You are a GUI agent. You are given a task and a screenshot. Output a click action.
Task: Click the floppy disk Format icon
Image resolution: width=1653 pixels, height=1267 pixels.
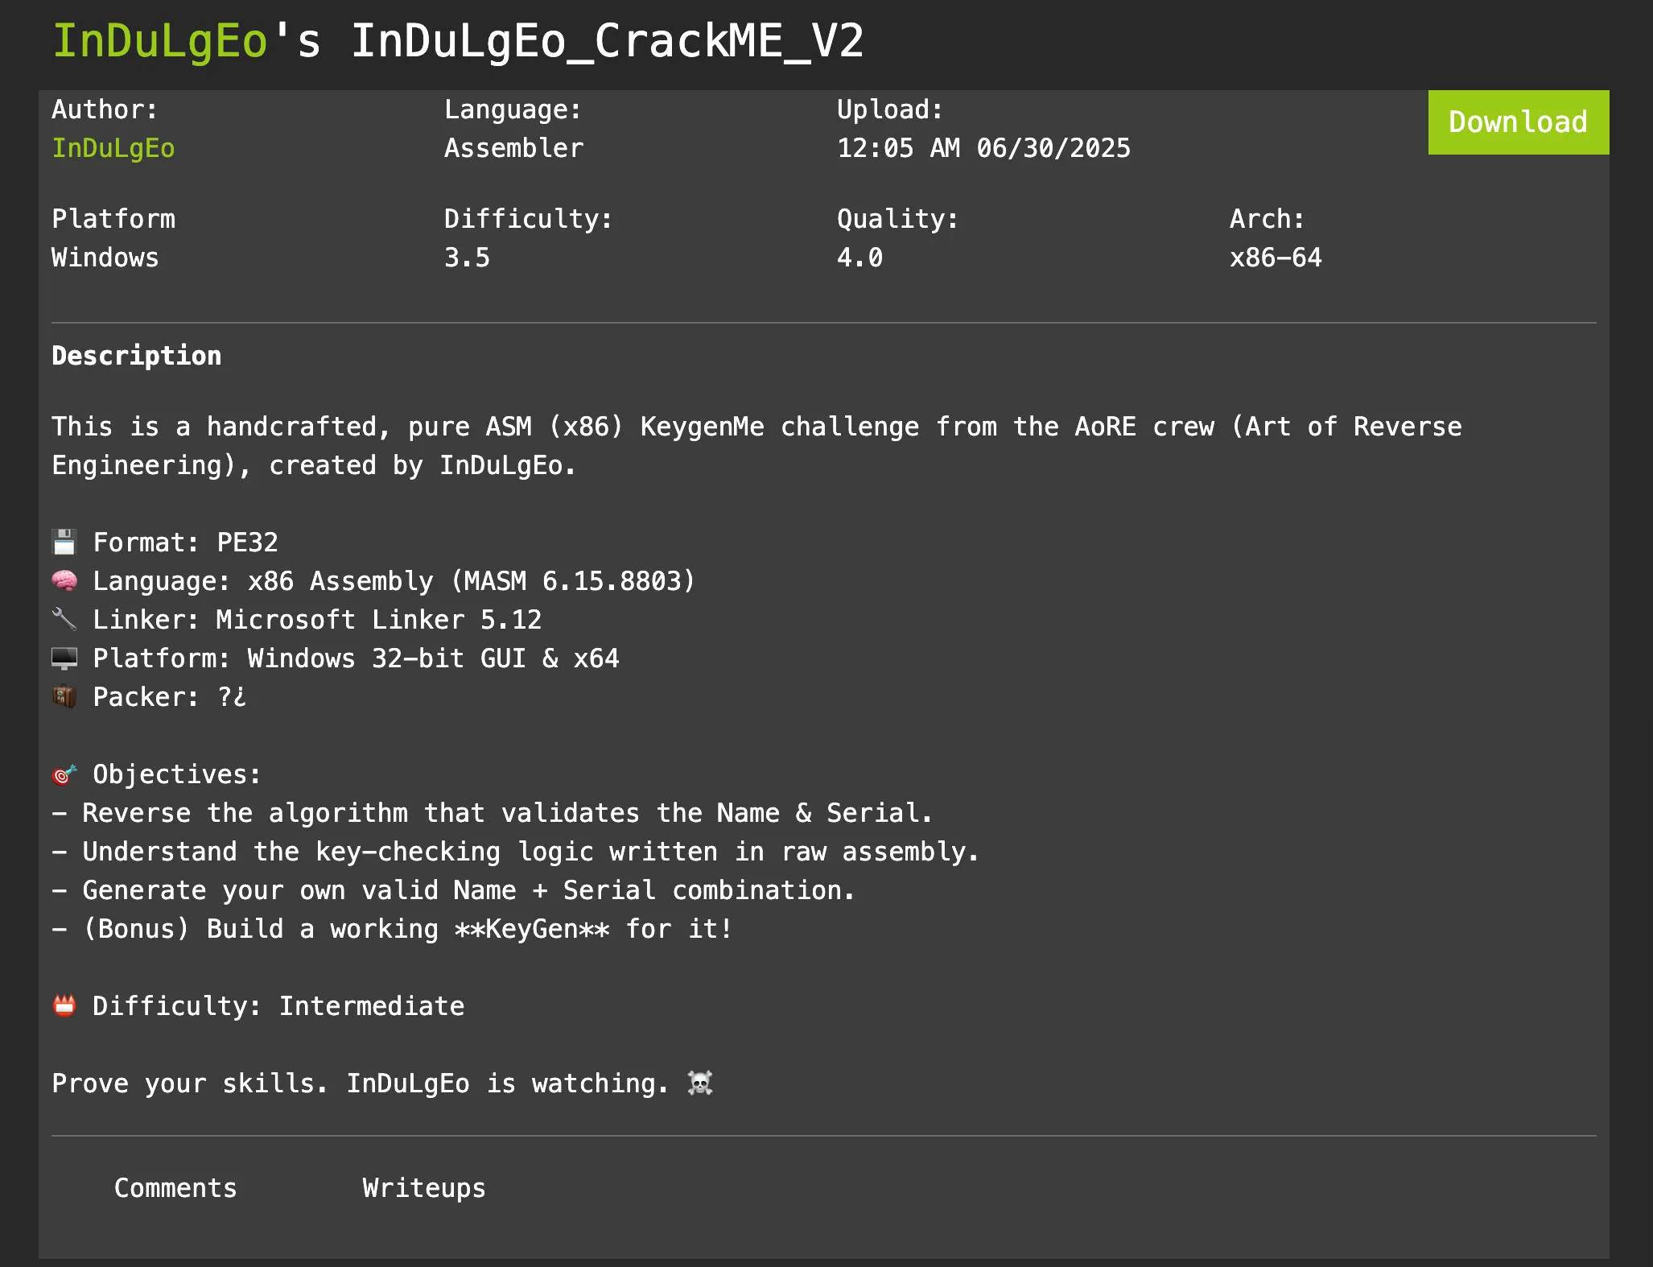pos(64,542)
